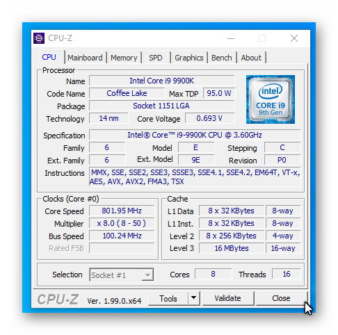
Task: Click the Close button at bottom
Action: pyautogui.click(x=281, y=298)
